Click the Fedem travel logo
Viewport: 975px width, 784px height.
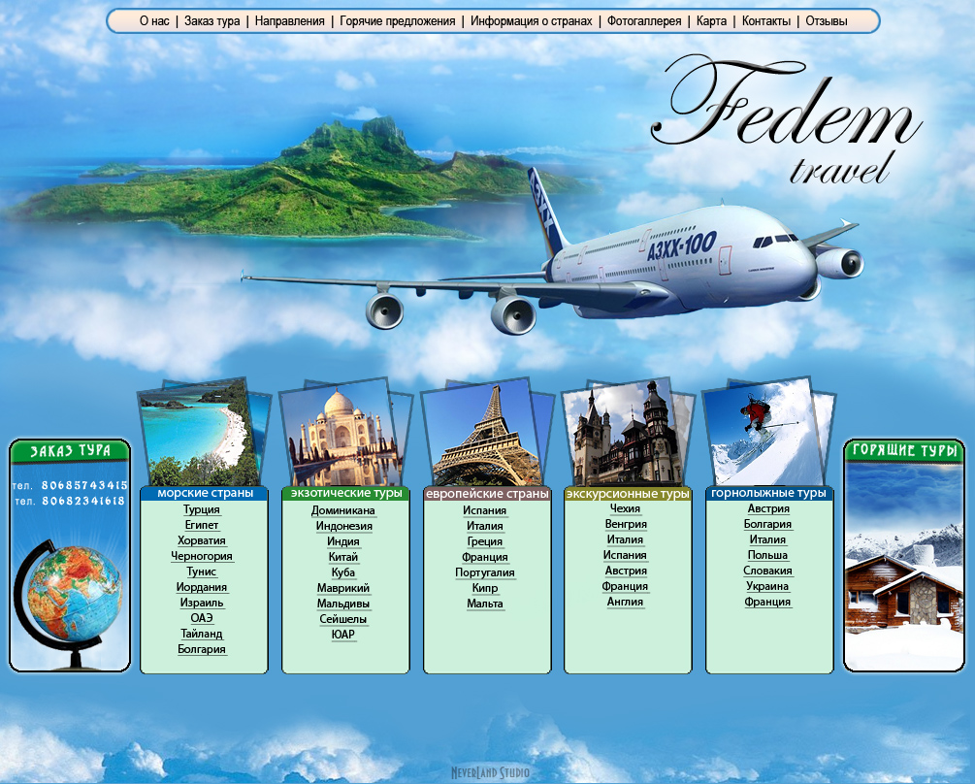click(787, 121)
